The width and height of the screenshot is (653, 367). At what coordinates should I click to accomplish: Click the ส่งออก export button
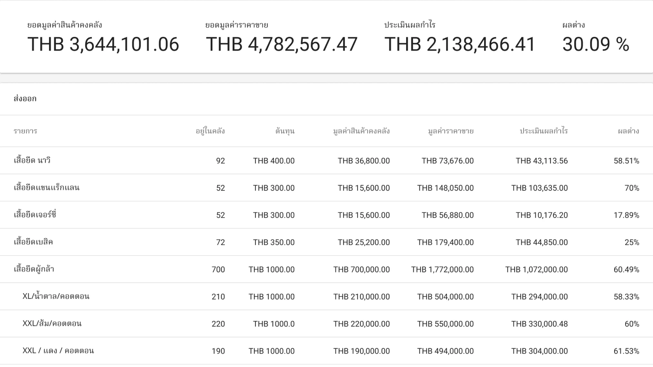click(25, 99)
